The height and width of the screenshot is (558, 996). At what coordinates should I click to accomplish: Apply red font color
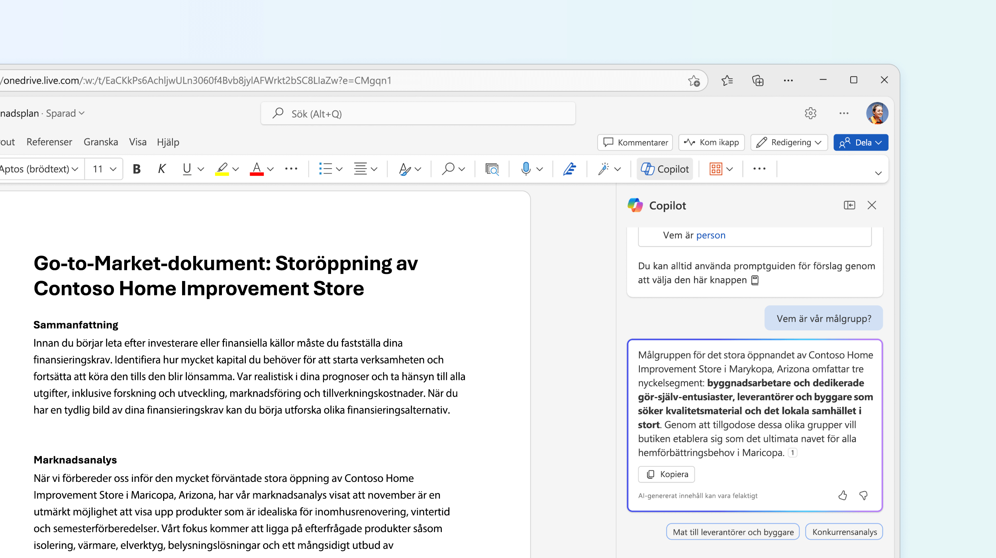pyautogui.click(x=257, y=169)
